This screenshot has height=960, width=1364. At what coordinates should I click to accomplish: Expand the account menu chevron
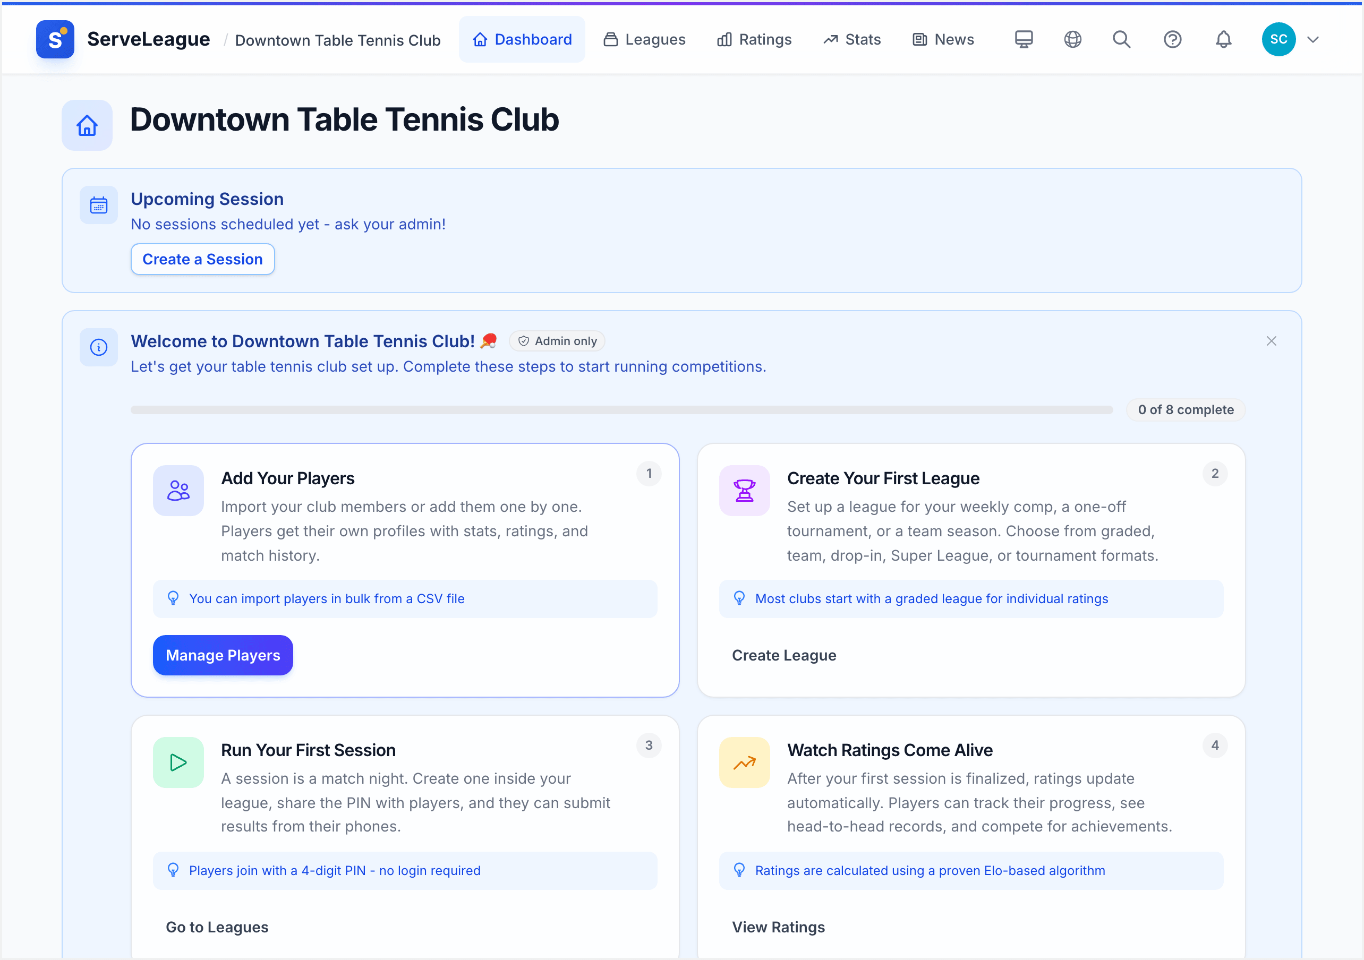[1313, 39]
